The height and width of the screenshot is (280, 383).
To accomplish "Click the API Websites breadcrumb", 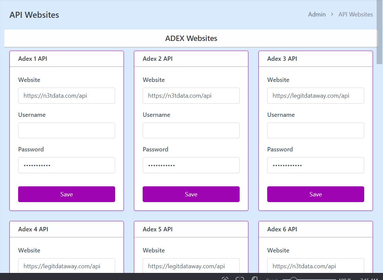I will tap(355, 14).
